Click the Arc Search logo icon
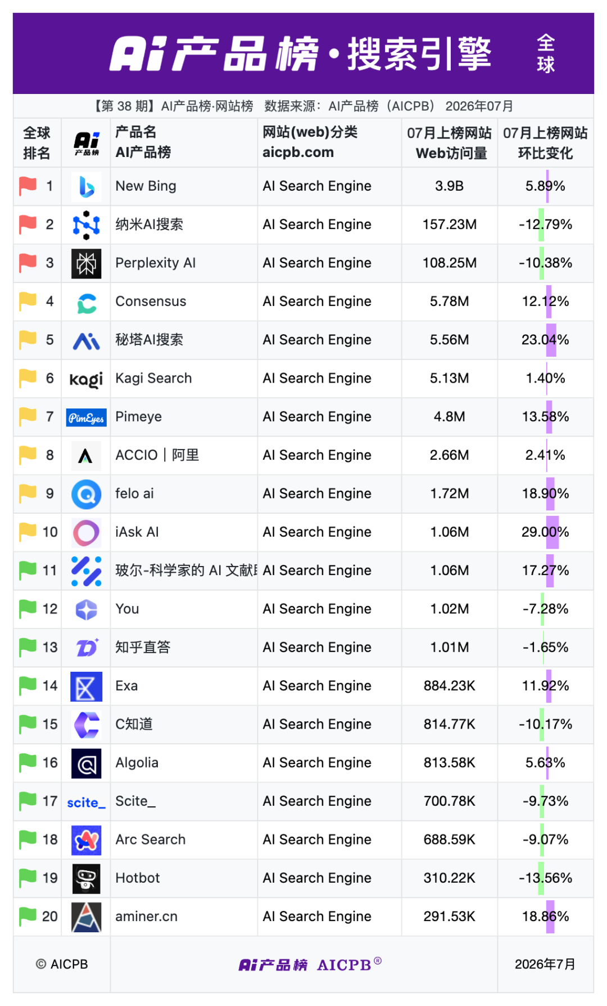 [x=87, y=841]
